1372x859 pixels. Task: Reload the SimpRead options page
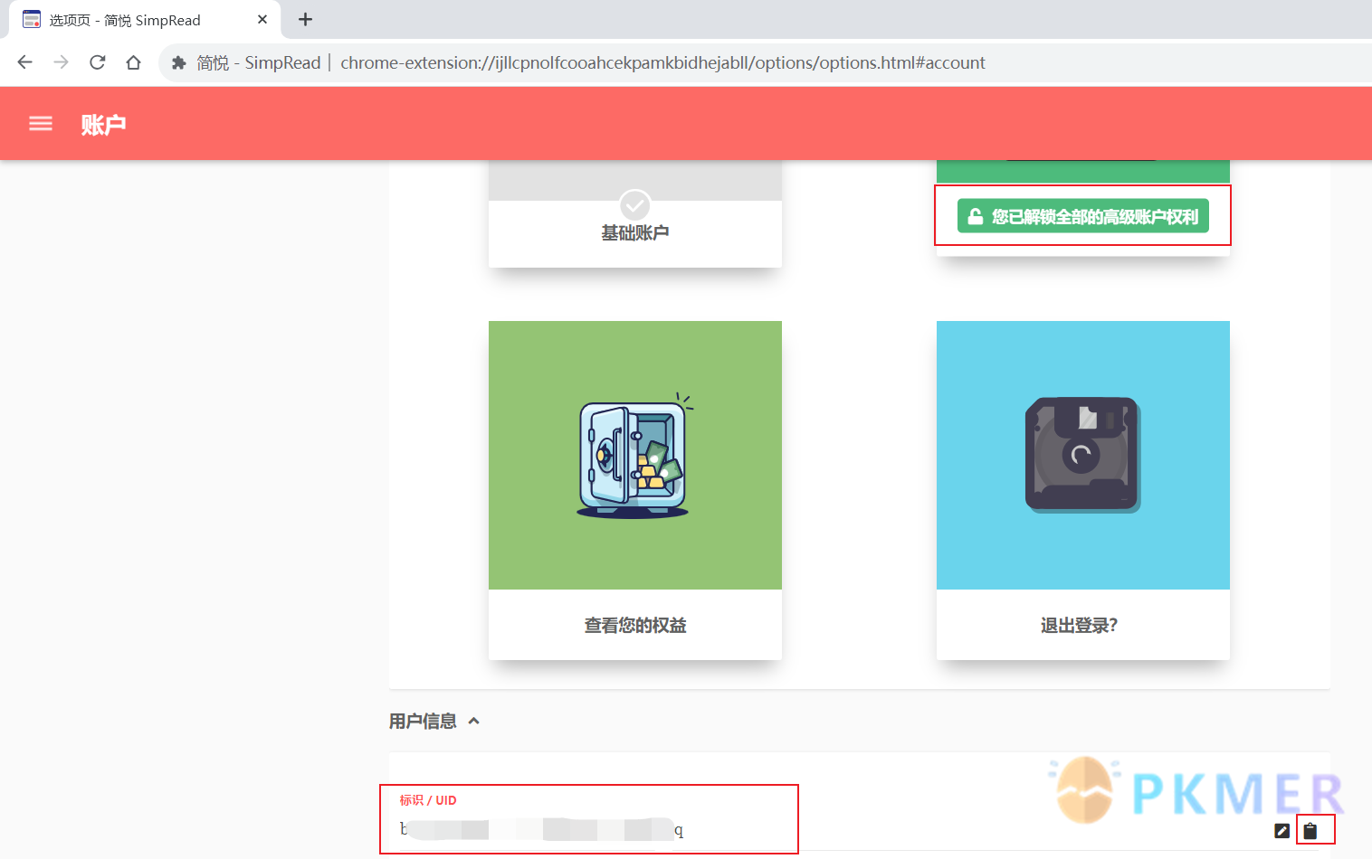pyautogui.click(x=98, y=62)
